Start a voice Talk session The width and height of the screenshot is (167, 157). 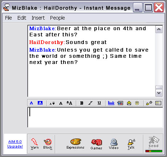point(131,142)
